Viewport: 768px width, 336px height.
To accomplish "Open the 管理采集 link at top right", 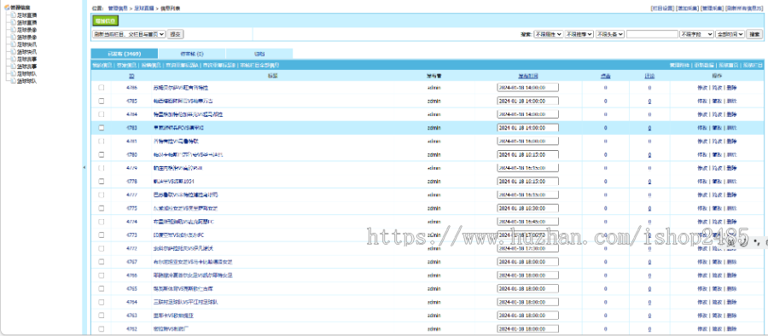I will [x=713, y=9].
